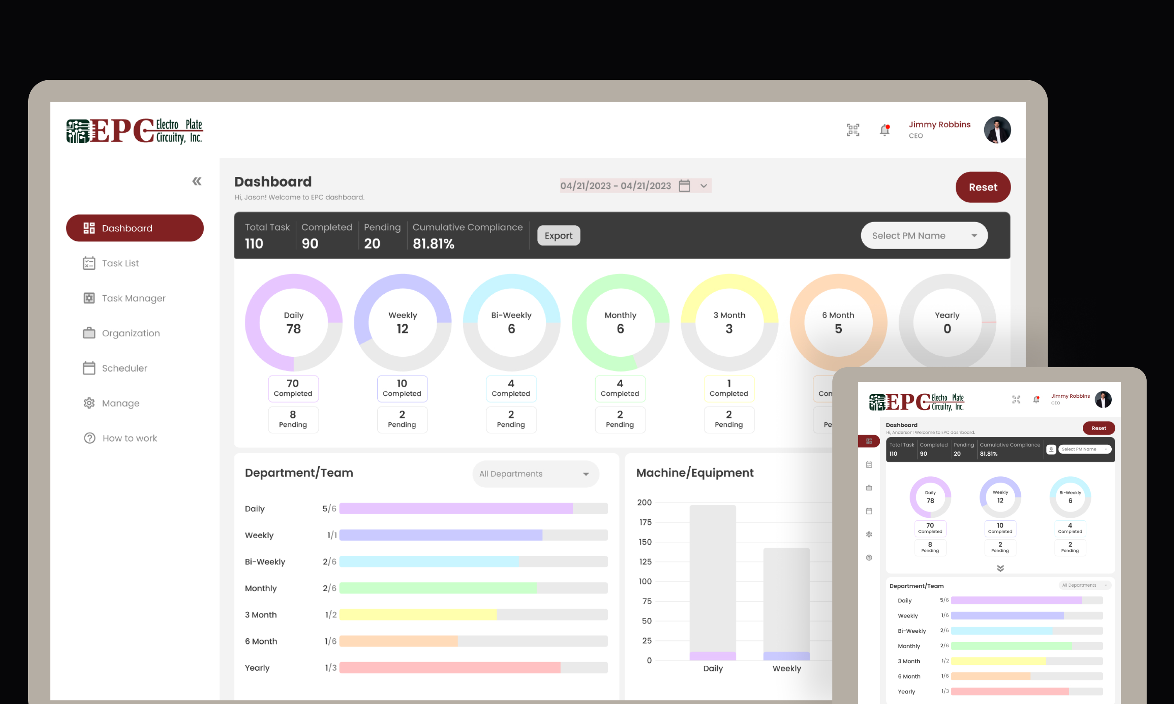Click the Organization briefcase icon
The image size is (1174, 704).
click(x=89, y=333)
